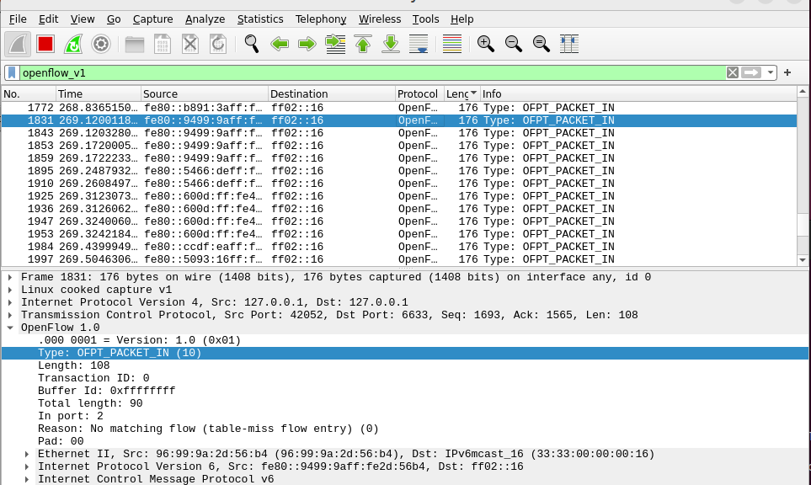This screenshot has height=485, width=811.
Task: Select the Total length: 90 field
Action: [x=404, y=403]
